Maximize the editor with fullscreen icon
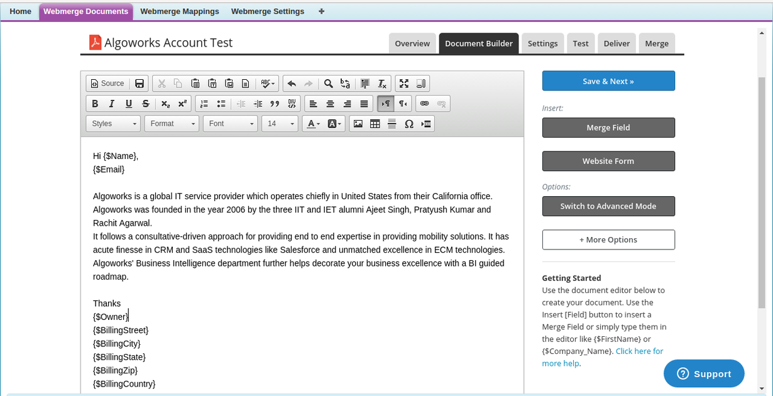Image resolution: width=773 pixels, height=396 pixels. tap(404, 84)
